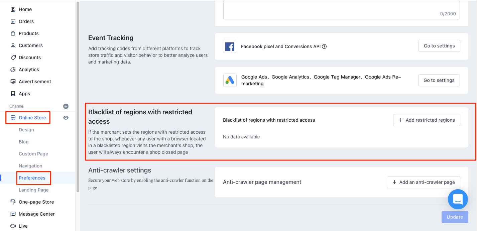Click Add restricted regions button
This screenshot has height=231, width=477.
(426, 120)
